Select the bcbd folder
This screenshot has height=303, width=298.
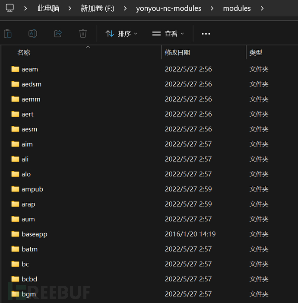29,279
